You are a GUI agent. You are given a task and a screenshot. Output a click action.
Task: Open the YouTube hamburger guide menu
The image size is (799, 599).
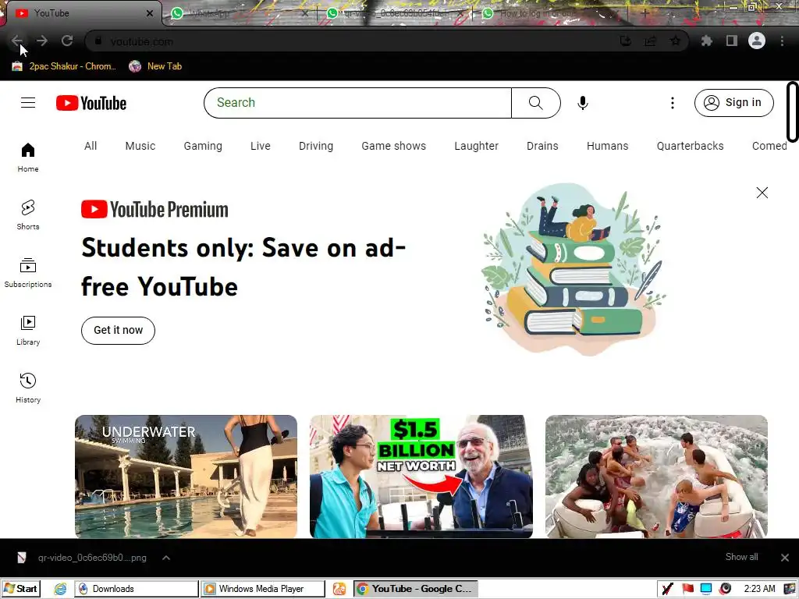tap(28, 103)
